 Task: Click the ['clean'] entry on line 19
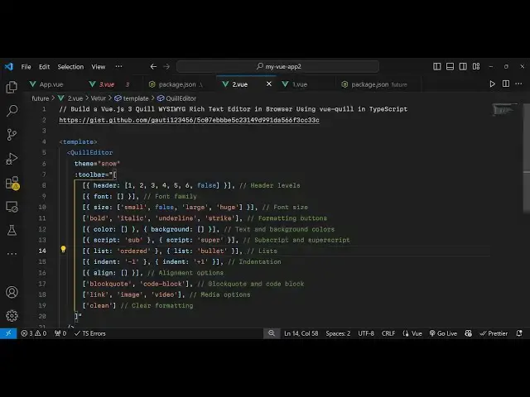[99, 305]
